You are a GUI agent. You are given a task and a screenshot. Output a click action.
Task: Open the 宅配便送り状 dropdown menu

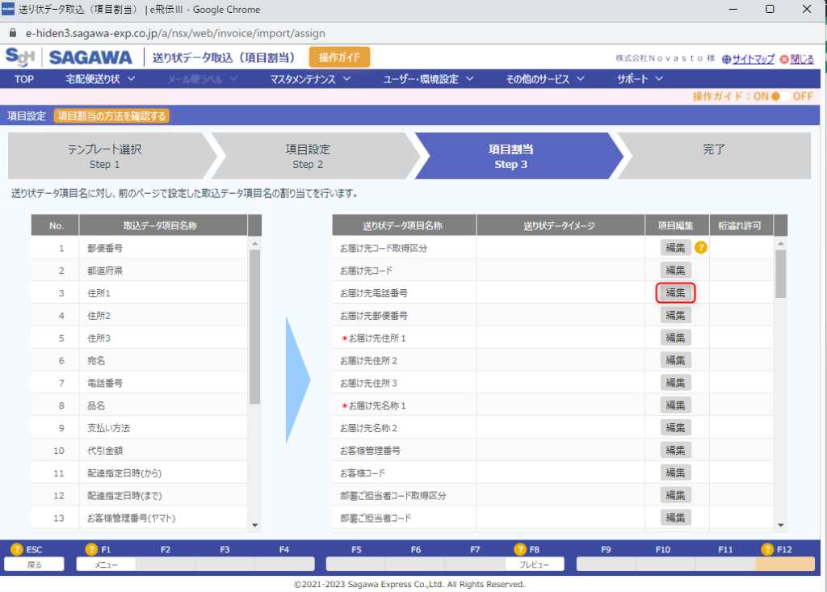[100, 79]
